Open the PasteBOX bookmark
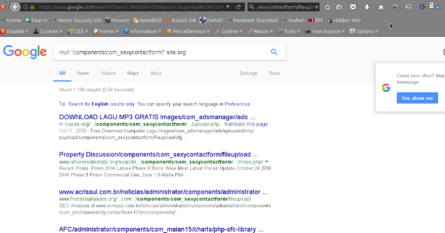This screenshot has width=445, height=233. pyautogui.click(x=148, y=20)
